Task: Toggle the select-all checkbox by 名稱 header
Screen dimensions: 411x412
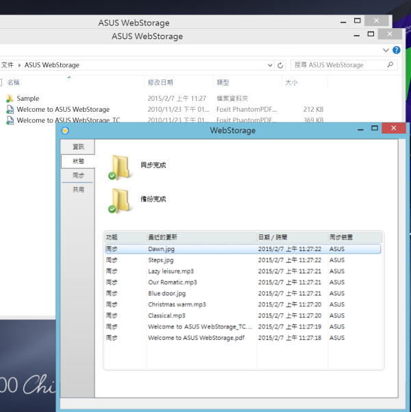Action: pos(1,82)
